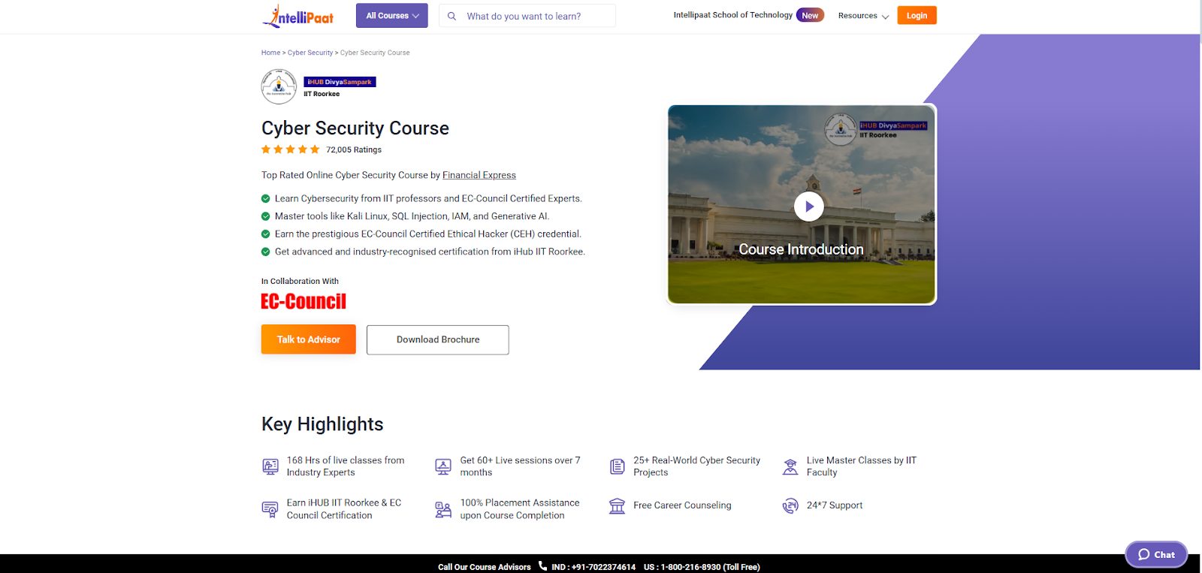Click the phone icon in footer bar
Screen dimensions: 1202x573
pyautogui.click(x=542, y=566)
